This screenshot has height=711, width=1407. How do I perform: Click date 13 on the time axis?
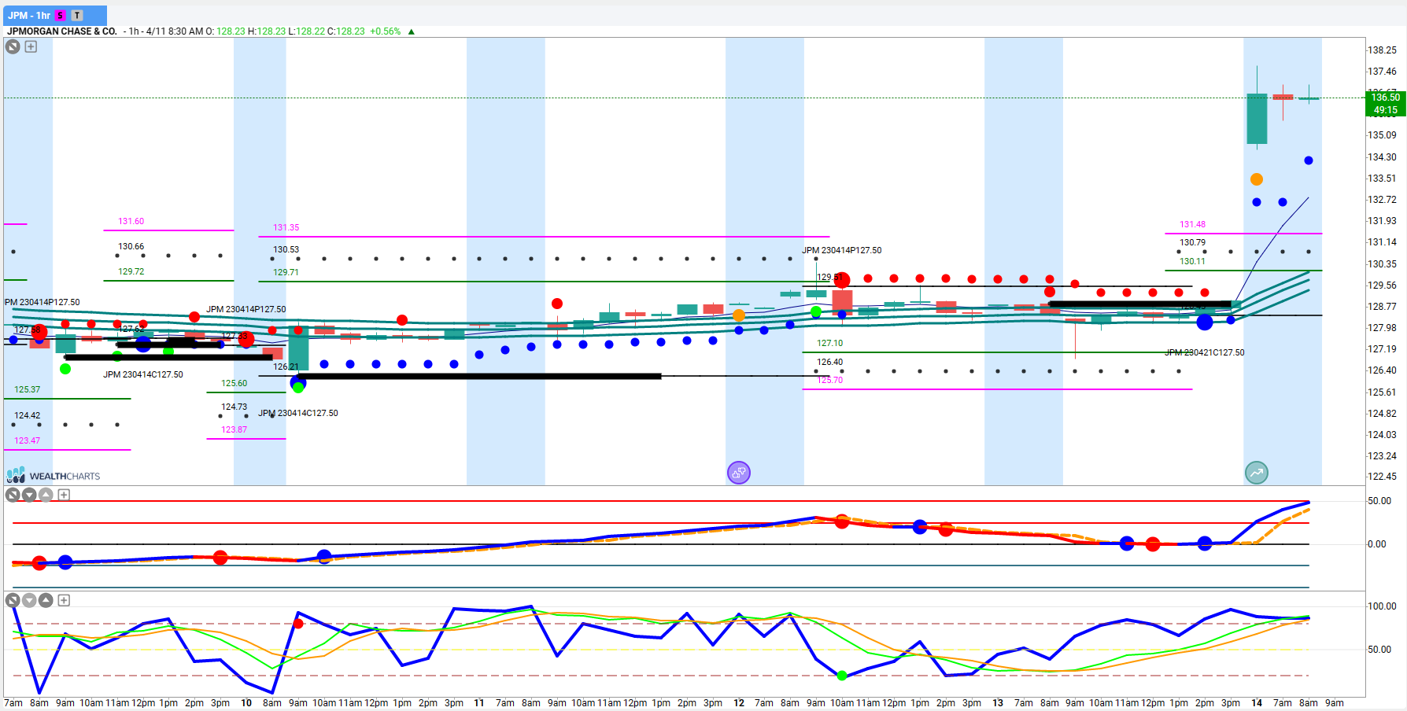[998, 703]
